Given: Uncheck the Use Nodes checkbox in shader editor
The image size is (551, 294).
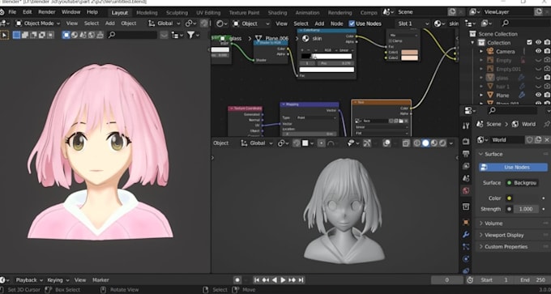Looking at the screenshot, I should tap(352, 23).
